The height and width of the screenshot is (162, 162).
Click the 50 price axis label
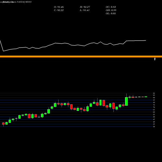click(x=154, y=117)
